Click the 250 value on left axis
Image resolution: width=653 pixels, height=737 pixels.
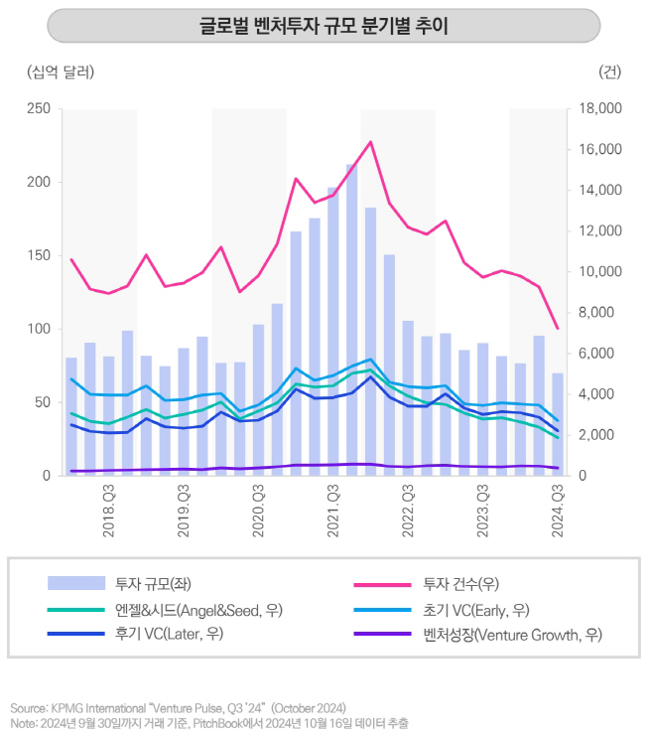[x=38, y=108]
